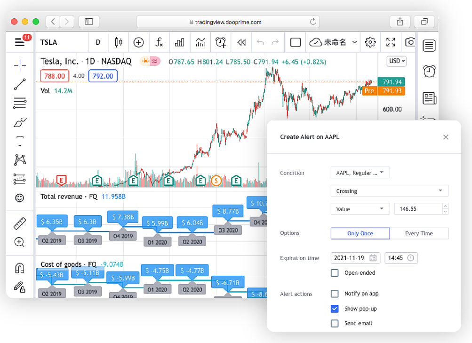Enable the Notify on app checkbox
Image resolution: width=472 pixels, height=343 pixels.
tap(335, 294)
